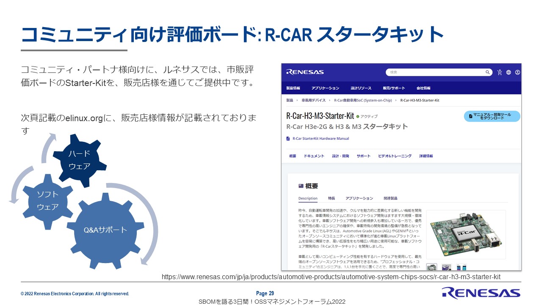Viewport: 542px width, 305px height.
Task: Select the first product thumbnail below board image
Action: point(432,266)
